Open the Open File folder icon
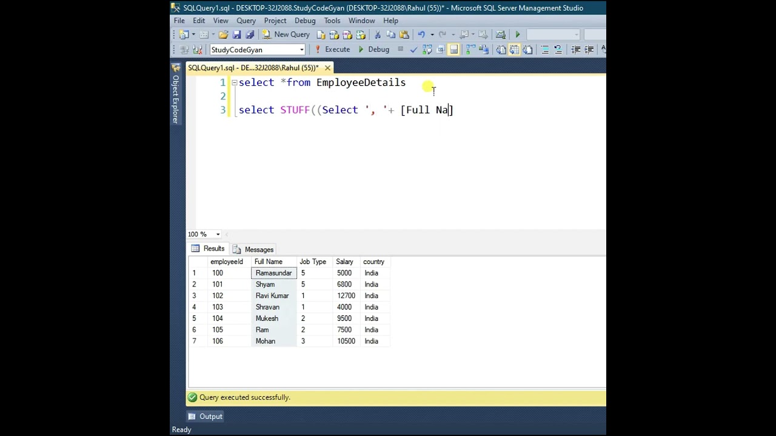The height and width of the screenshot is (436, 776). (x=223, y=35)
